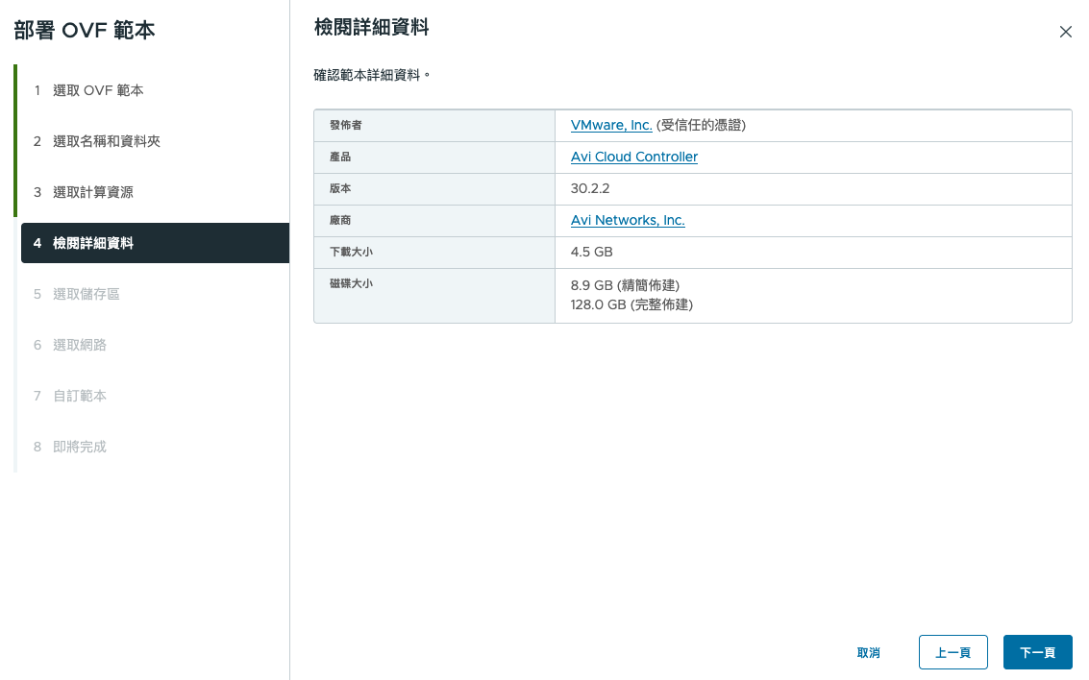Open the Avi Networks, Inc. vendor link

point(628,220)
